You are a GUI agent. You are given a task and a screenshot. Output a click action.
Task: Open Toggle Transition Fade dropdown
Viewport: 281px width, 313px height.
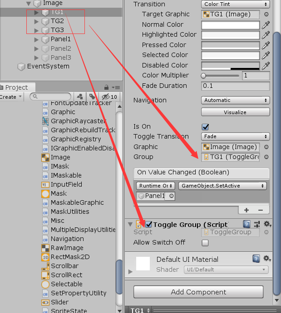point(236,136)
